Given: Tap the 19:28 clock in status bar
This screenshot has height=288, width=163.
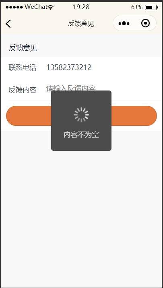Looking at the screenshot, I should 81,7.
